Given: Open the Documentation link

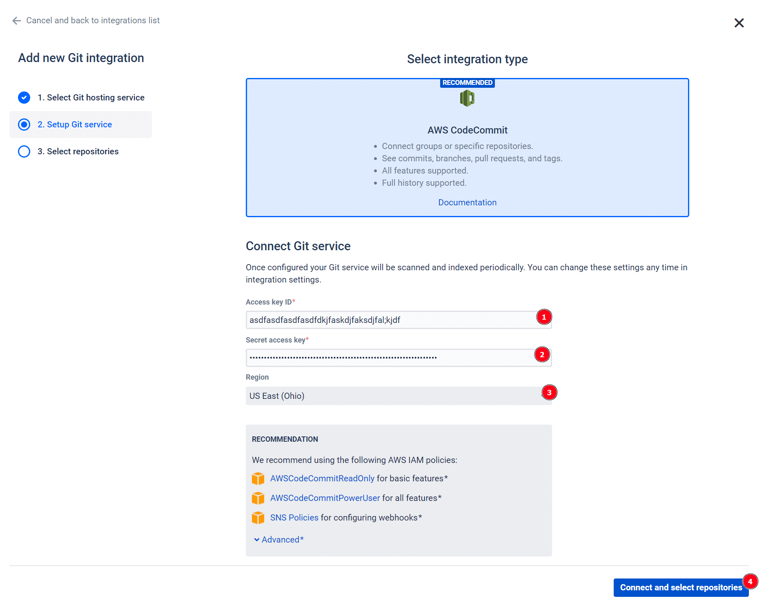Looking at the screenshot, I should pyautogui.click(x=467, y=202).
